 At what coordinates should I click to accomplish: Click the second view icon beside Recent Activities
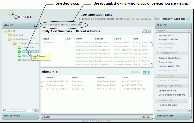pos(149,31)
